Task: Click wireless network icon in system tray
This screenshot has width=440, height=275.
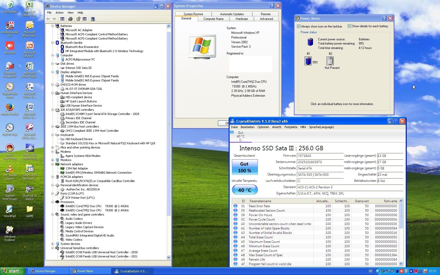Action: (387, 271)
